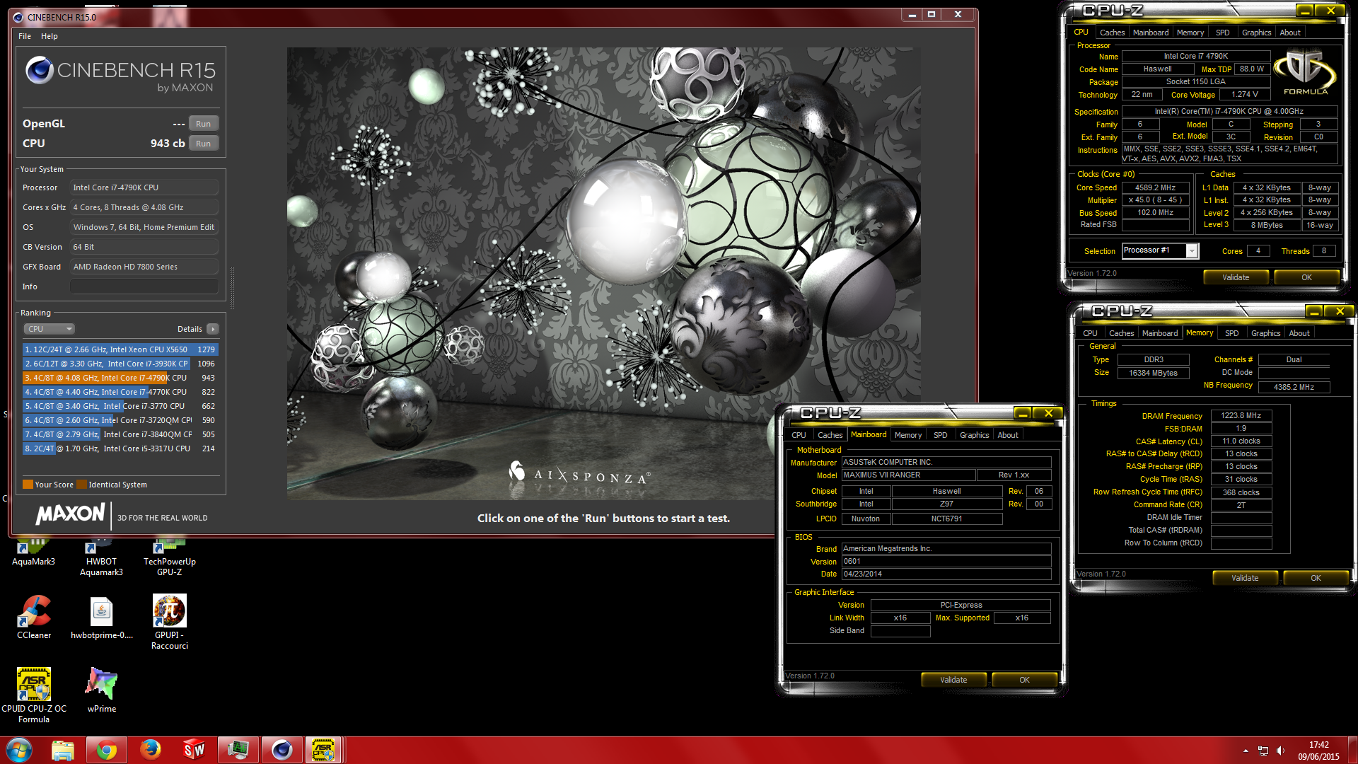
Task: Select ranking row i7-4770K 822
Action: tap(120, 392)
